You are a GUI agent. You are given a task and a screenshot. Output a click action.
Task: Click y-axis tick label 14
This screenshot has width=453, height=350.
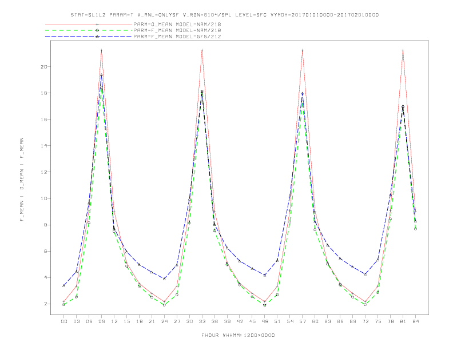coord(44,145)
